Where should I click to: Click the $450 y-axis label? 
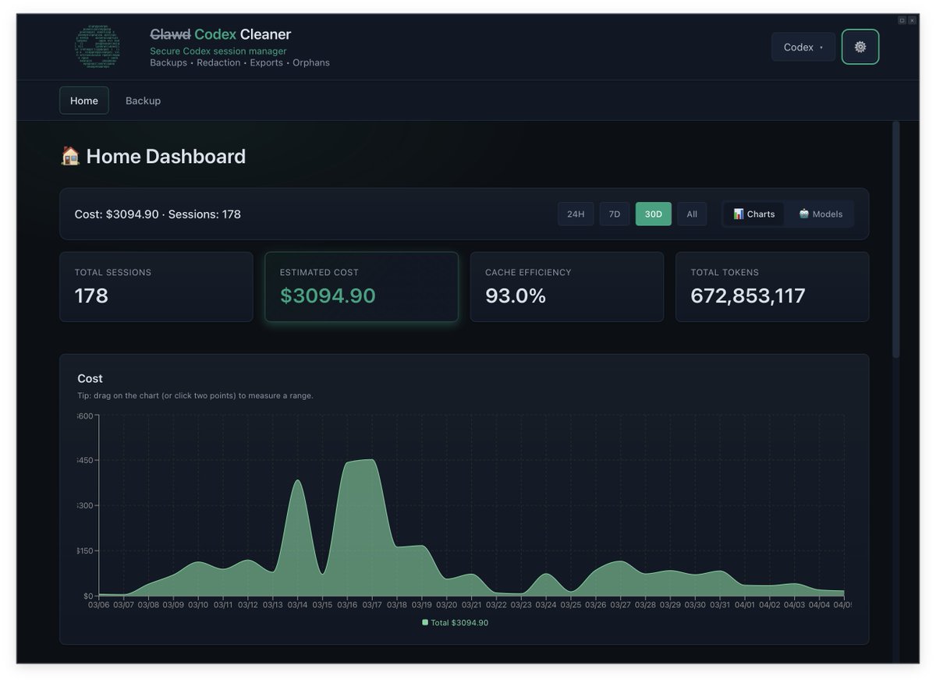(x=84, y=460)
